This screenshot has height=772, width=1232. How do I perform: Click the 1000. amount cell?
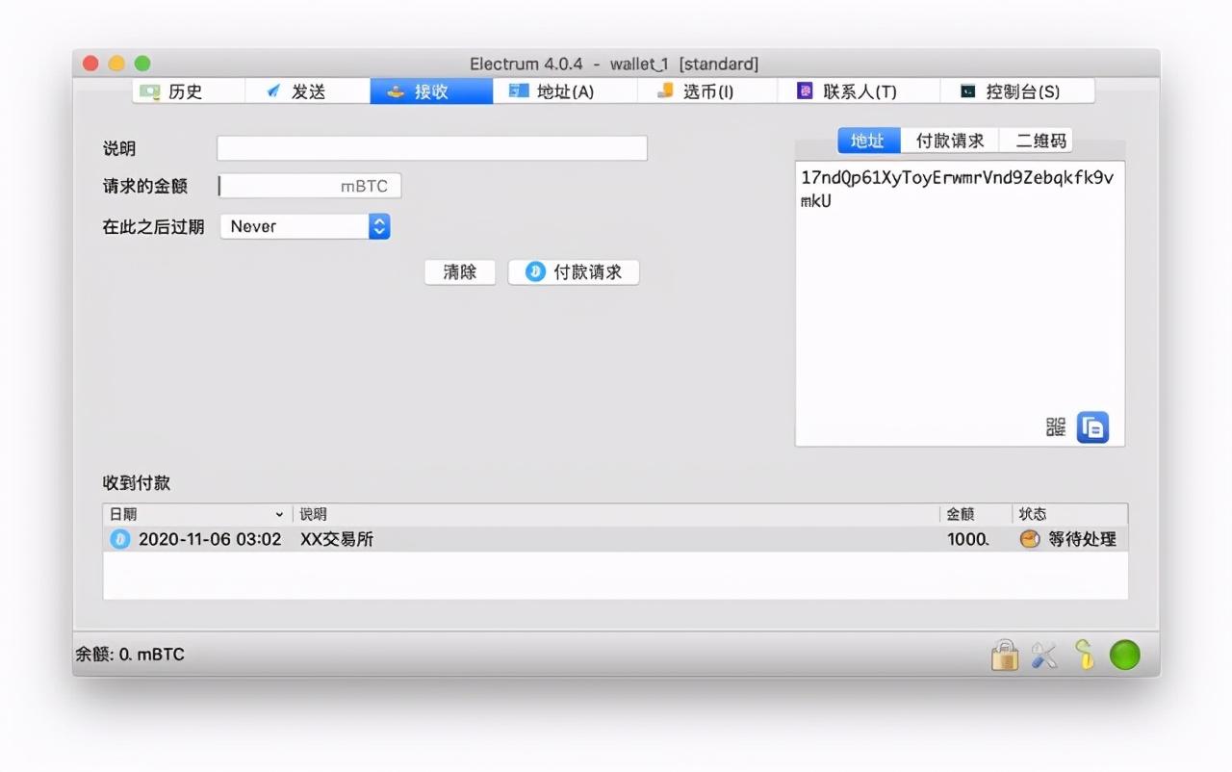pyautogui.click(x=968, y=539)
